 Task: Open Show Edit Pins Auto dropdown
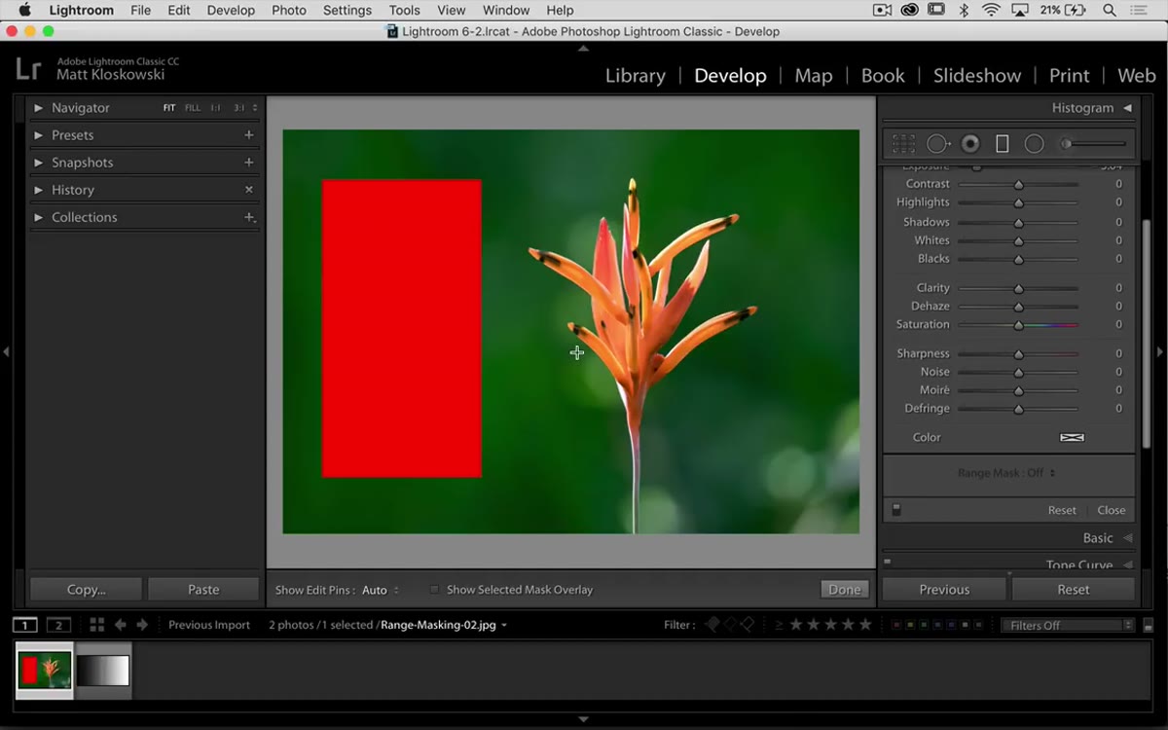click(x=380, y=590)
